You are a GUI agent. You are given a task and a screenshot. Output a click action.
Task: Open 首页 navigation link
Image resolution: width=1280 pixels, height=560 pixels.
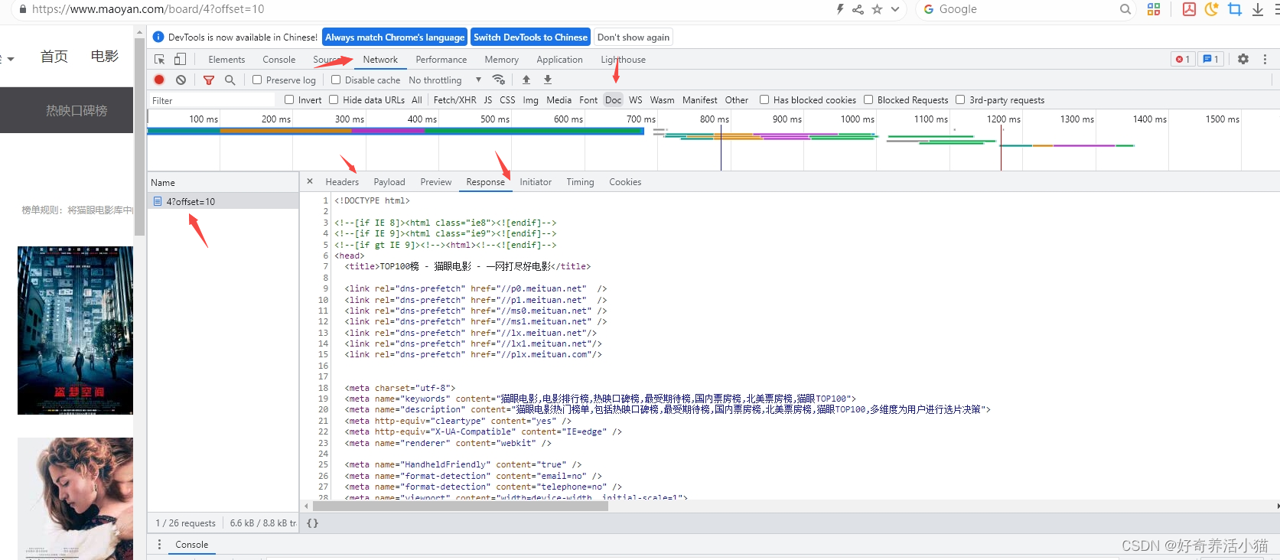pos(54,56)
